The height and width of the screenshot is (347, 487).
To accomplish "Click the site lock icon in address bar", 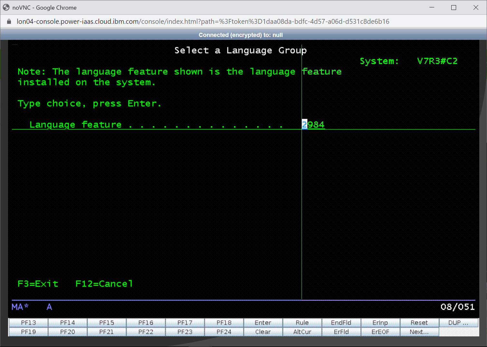I will (x=9, y=22).
